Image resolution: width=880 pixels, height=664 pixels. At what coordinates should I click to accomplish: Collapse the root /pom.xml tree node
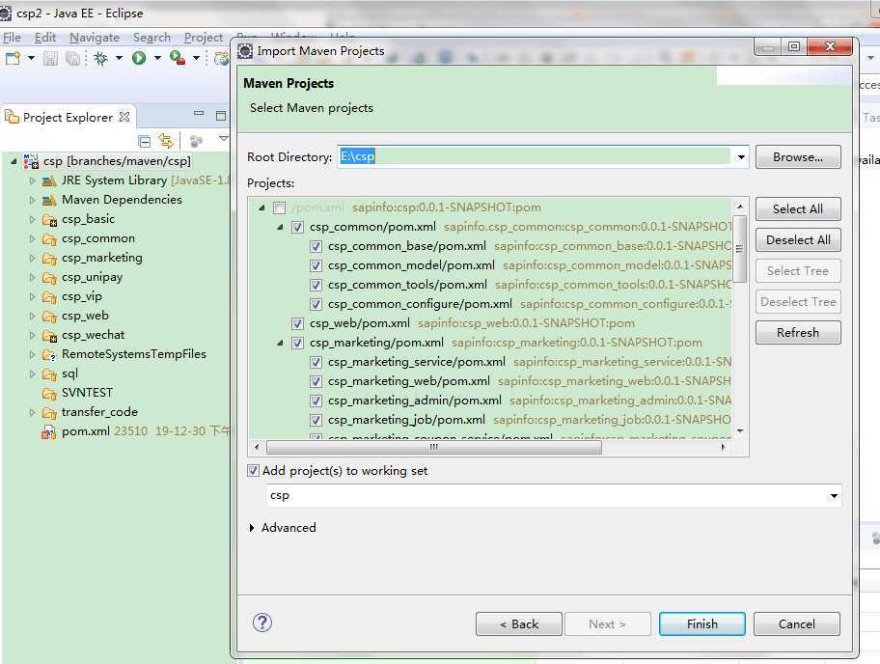[x=261, y=207]
